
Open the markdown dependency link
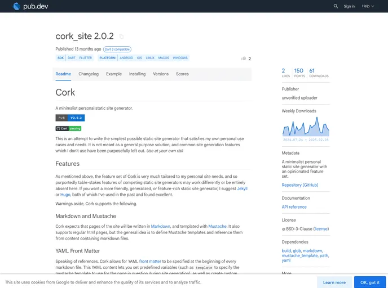pyautogui.click(x=312, y=251)
